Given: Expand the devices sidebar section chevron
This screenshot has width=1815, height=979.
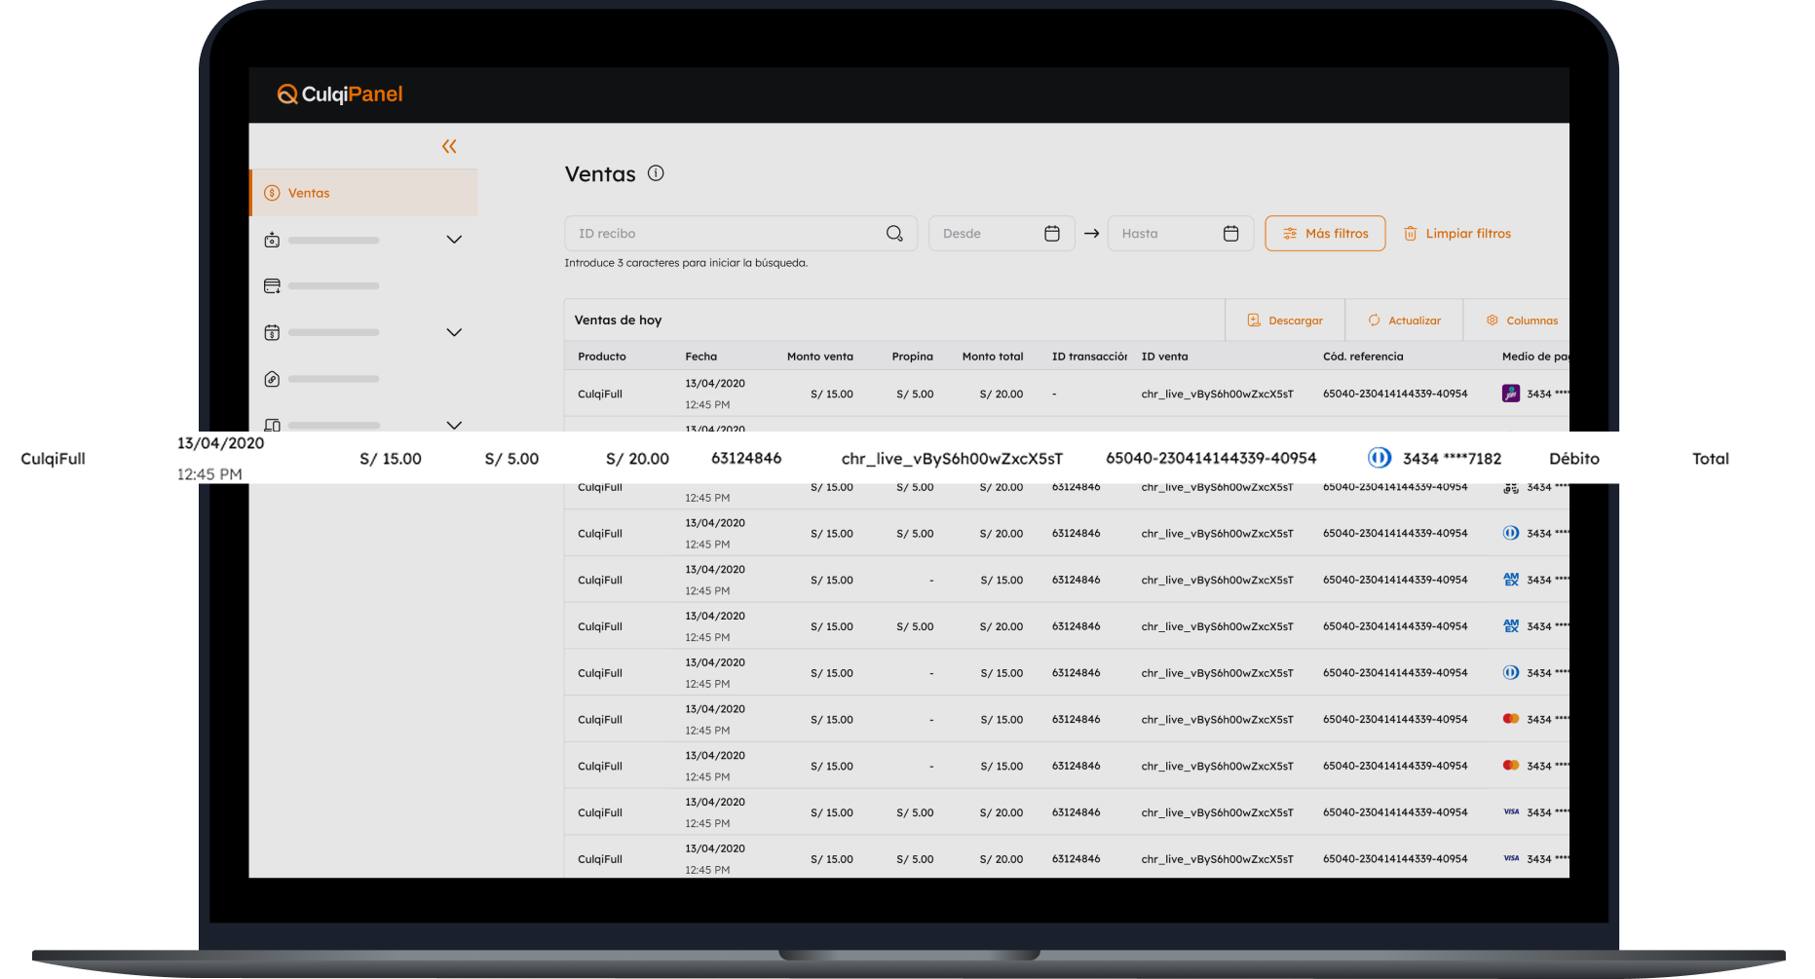Looking at the screenshot, I should point(454,425).
